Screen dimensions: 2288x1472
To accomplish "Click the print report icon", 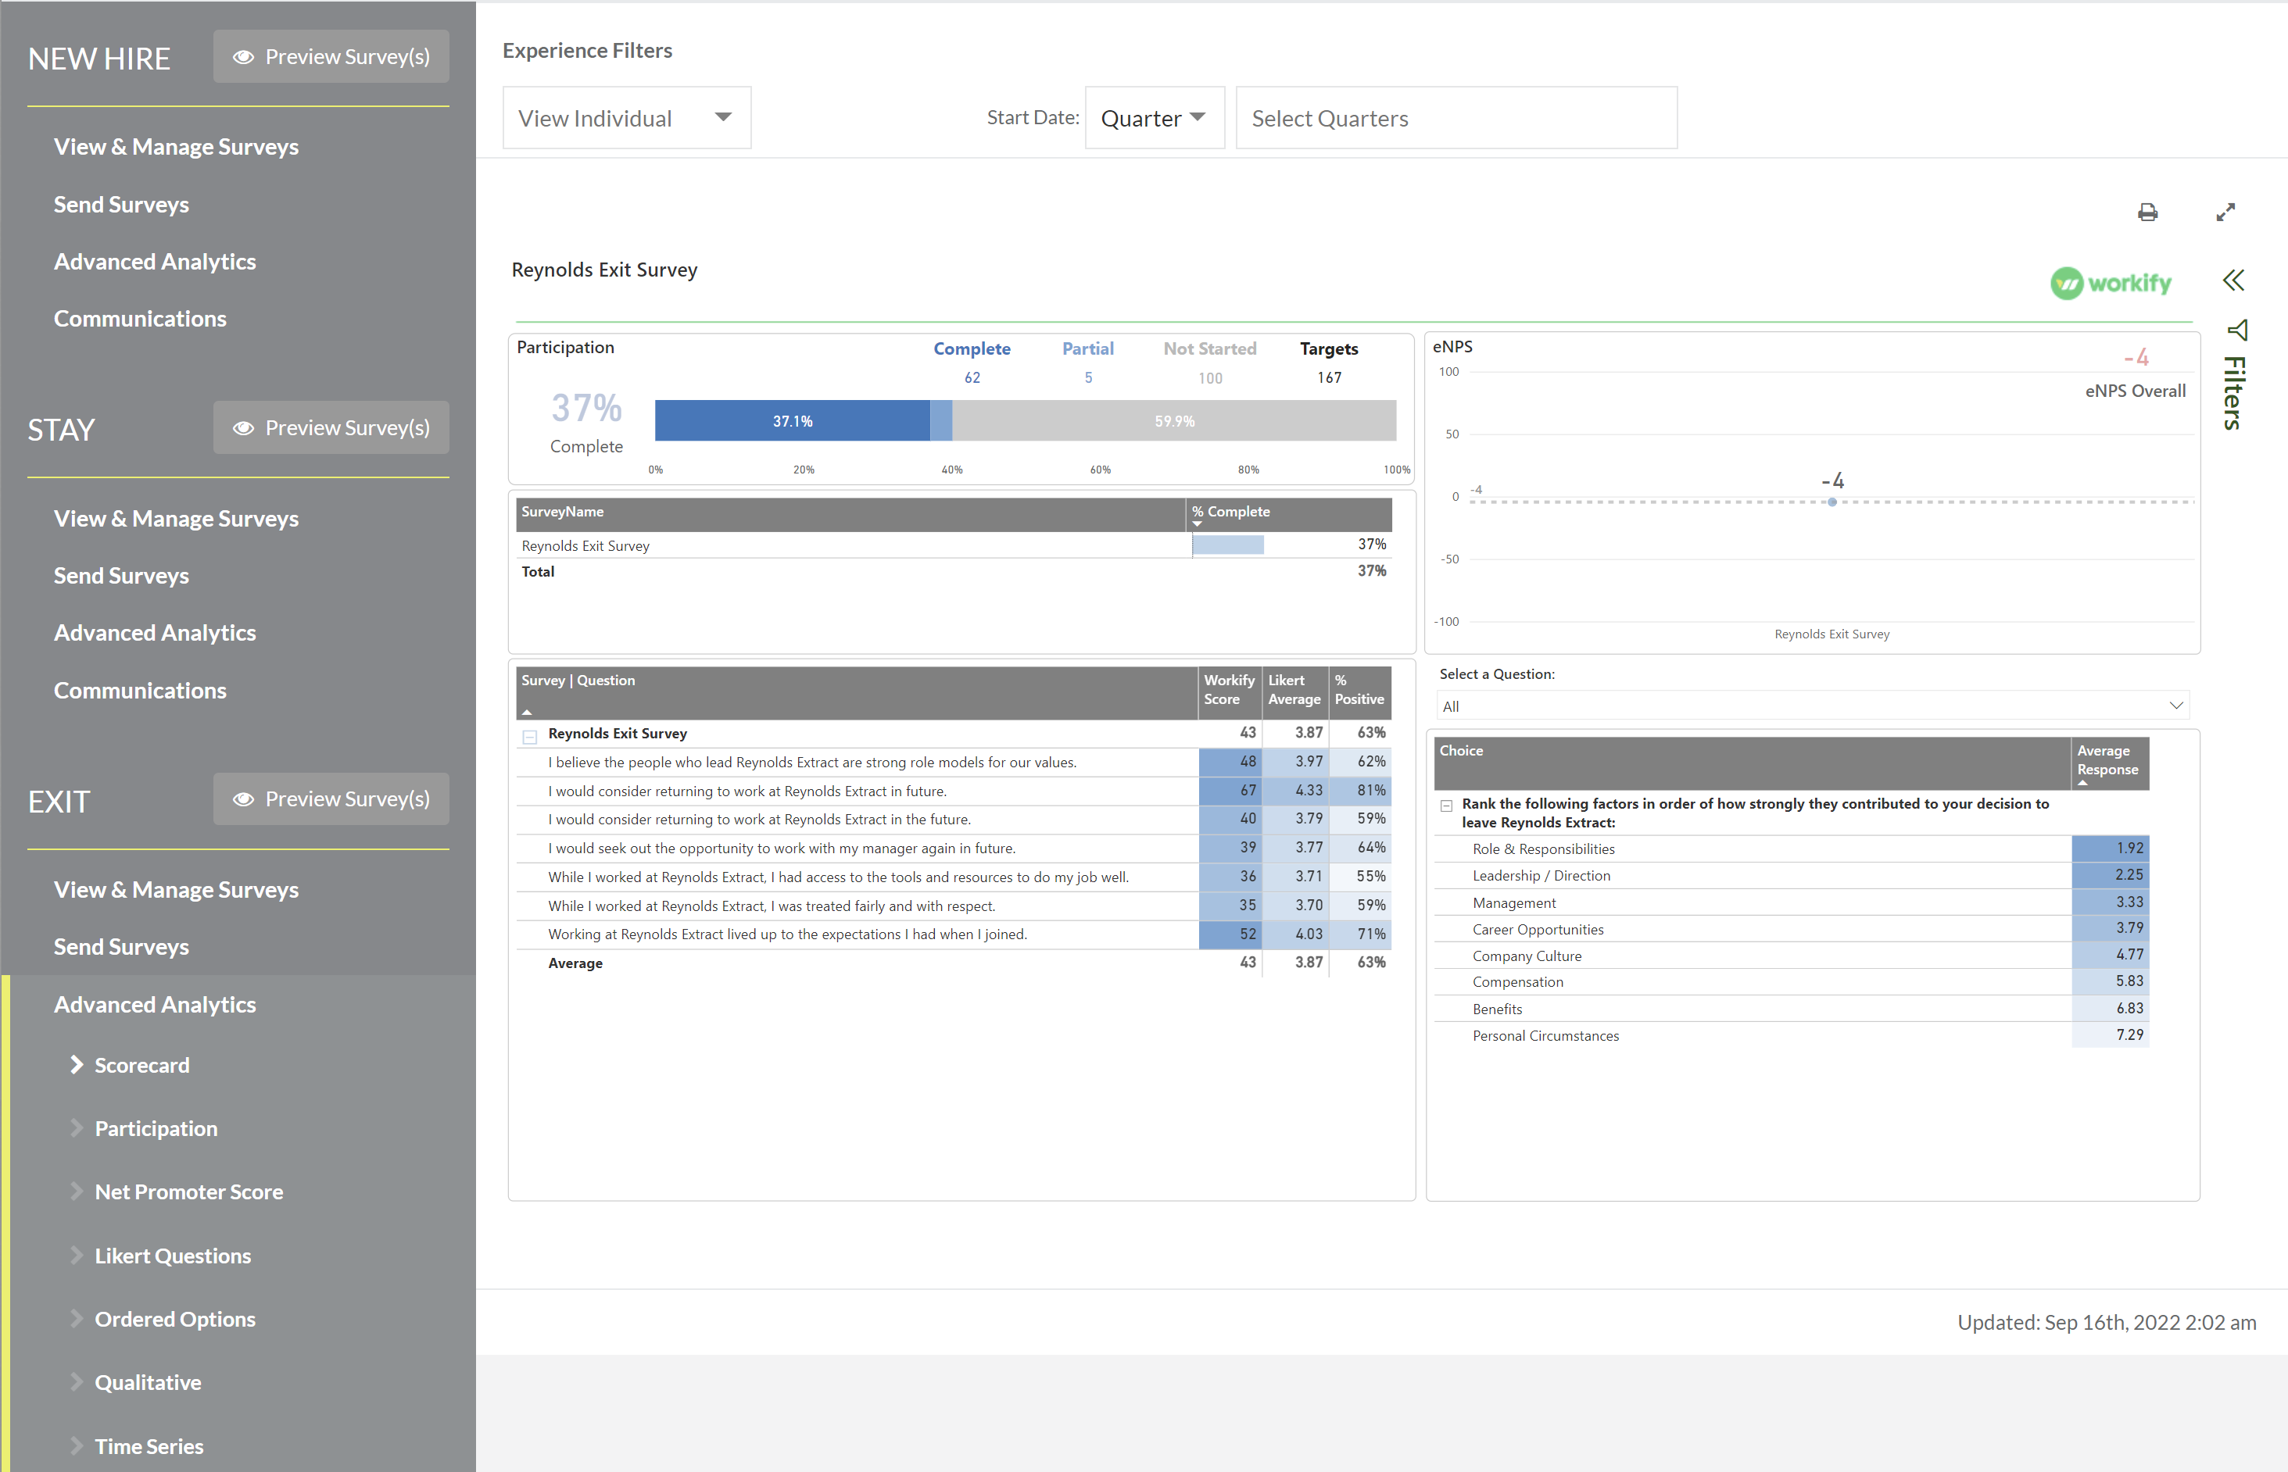I will (x=2147, y=213).
